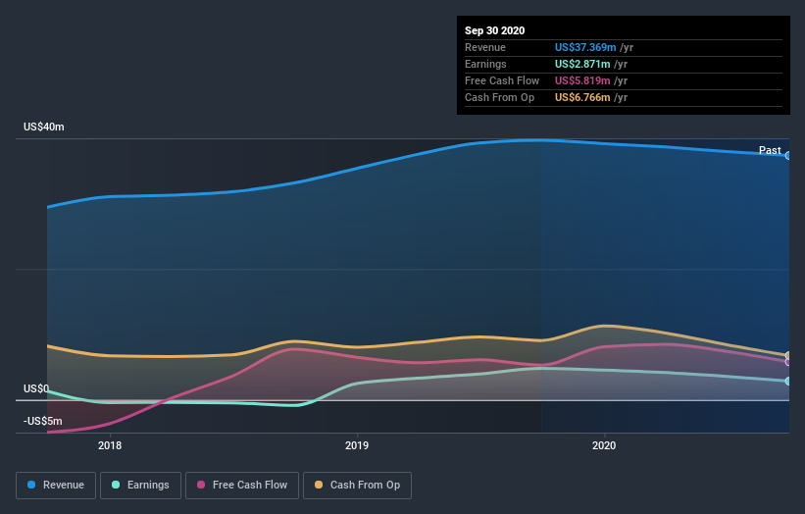The image size is (805, 514).
Task: Click the US$6.766m cash from op value
Action: (582, 97)
